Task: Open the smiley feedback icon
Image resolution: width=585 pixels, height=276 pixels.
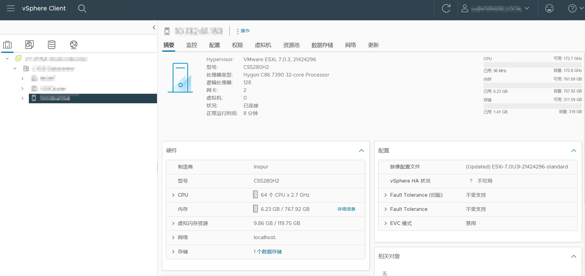Action: point(549,9)
